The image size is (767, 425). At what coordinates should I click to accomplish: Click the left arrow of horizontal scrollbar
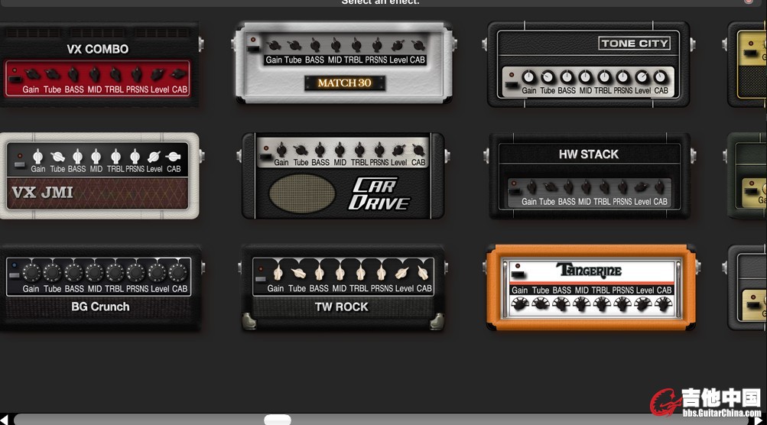click(x=4, y=420)
